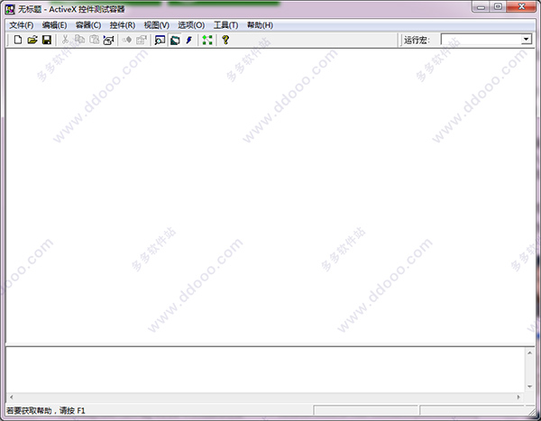The width and height of the screenshot is (541, 421).
Task: Click the control Properties icon
Action: coord(142,40)
